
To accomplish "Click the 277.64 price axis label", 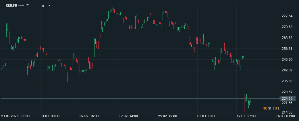I will [287, 16].
